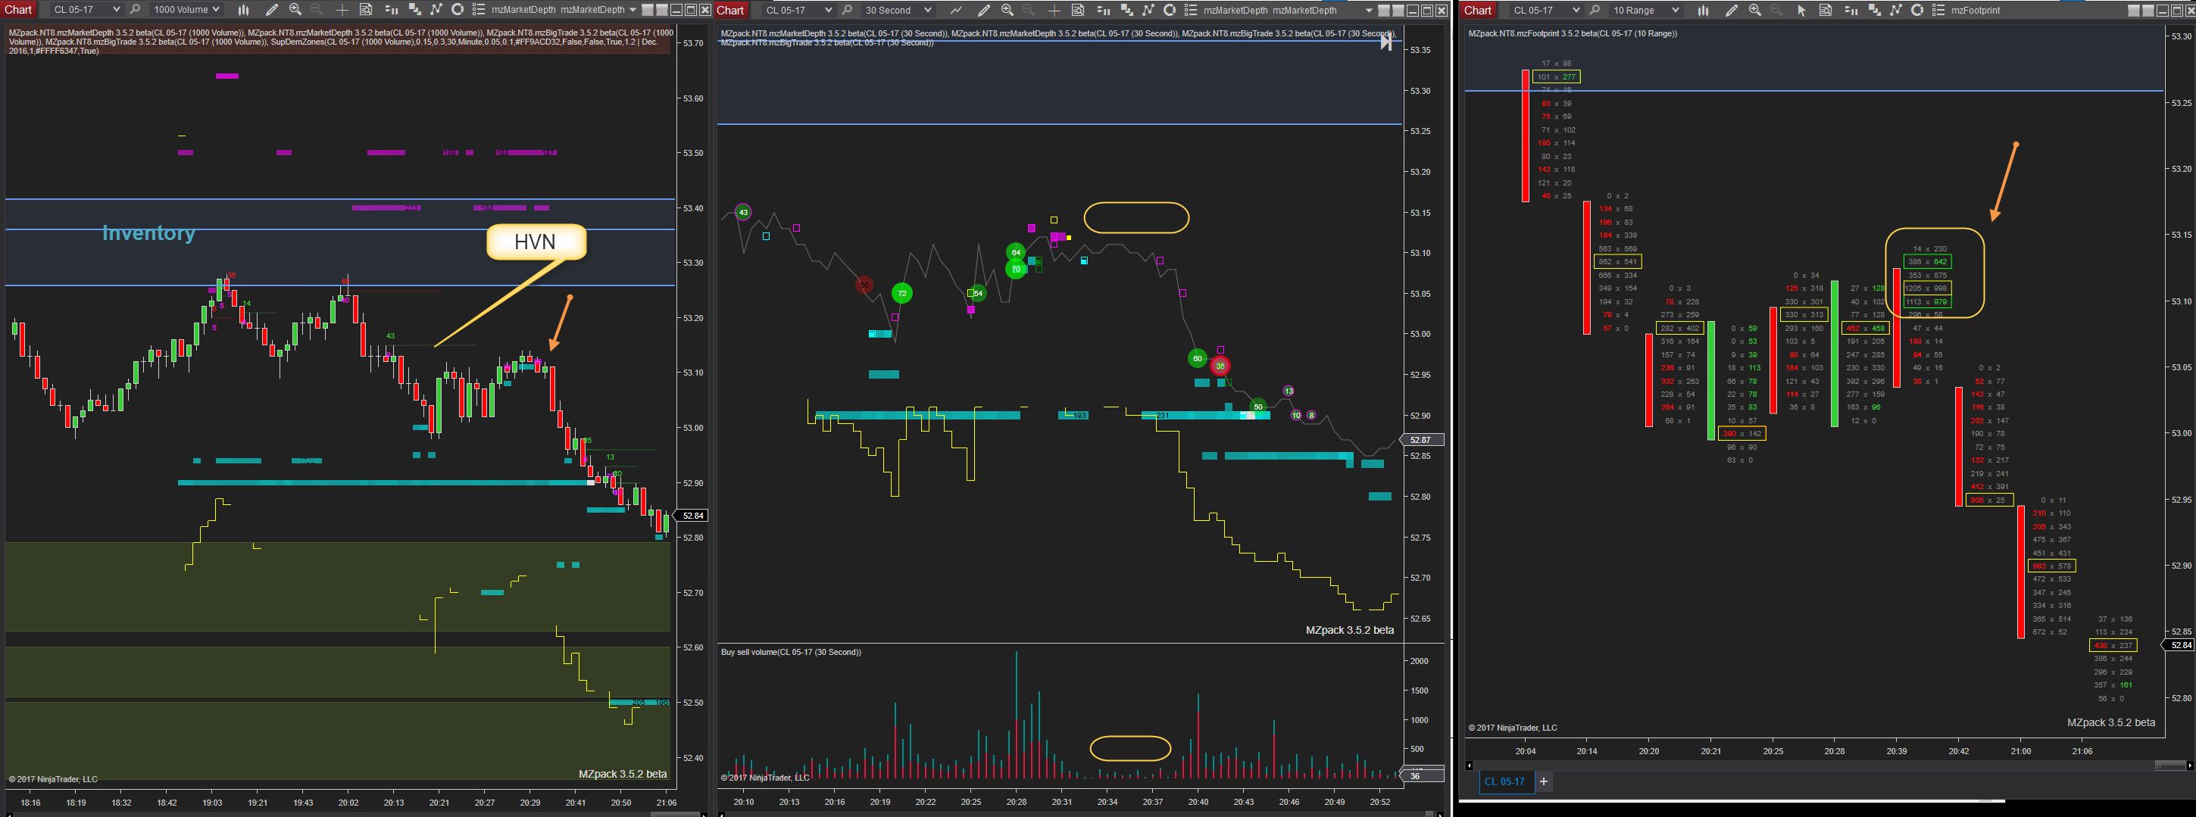Screen dimensions: 2196x817
Task: Open Chart menu of the 10 Range window
Action: 1478,9
